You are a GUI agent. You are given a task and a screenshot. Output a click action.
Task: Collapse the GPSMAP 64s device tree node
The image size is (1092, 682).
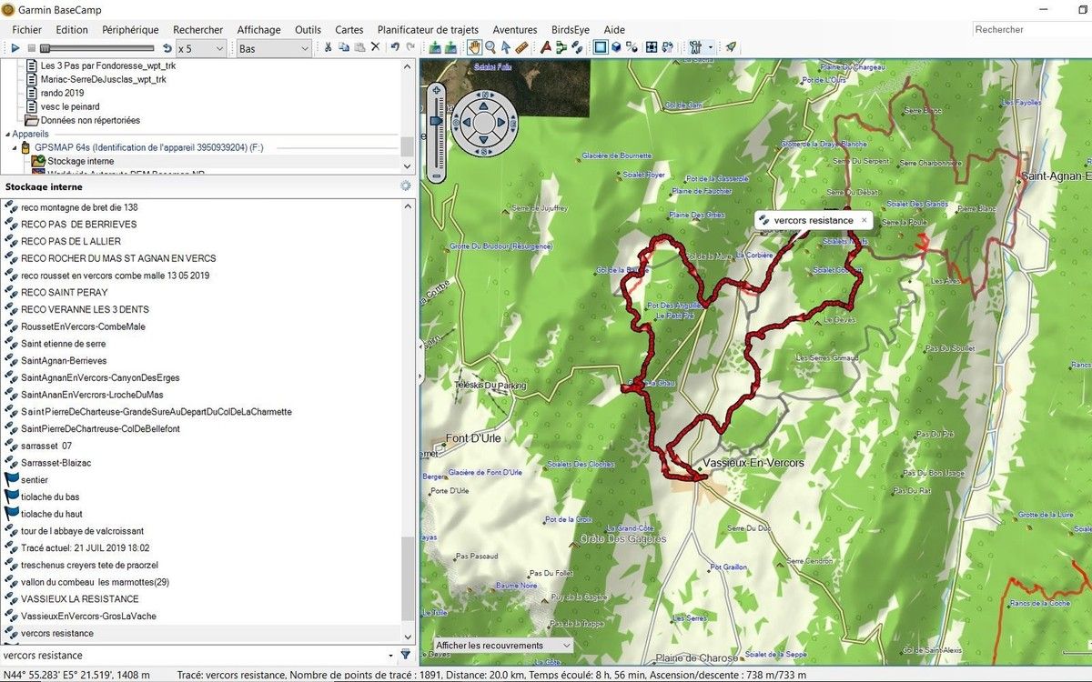pyautogui.click(x=15, y=147)
